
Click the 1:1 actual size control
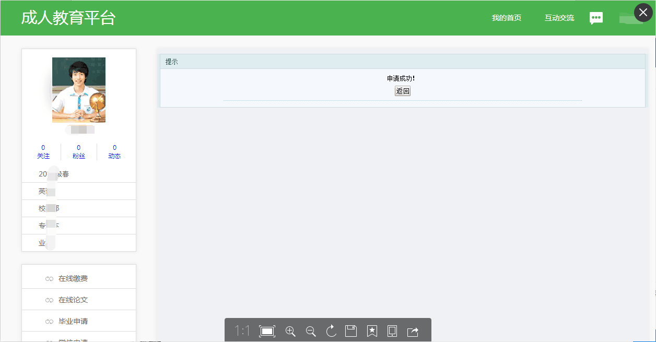click(242, 331)
